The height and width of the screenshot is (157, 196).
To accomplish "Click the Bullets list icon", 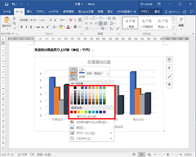I will tap(86, 18).
